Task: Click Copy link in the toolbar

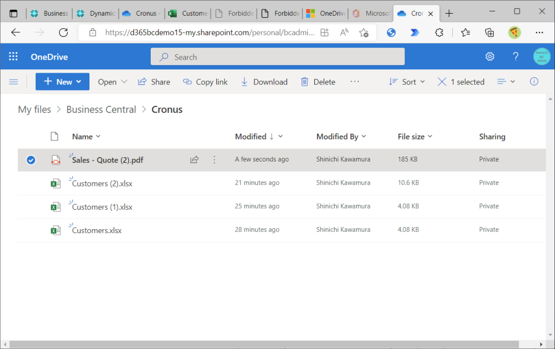Action: pyautogui.click(x=205, y=82)
